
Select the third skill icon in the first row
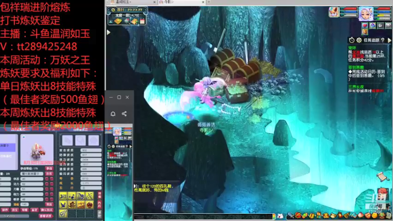click(x=81, y=196)
